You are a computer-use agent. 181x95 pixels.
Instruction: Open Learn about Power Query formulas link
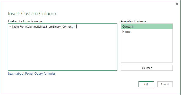click(x=32, y=74)
